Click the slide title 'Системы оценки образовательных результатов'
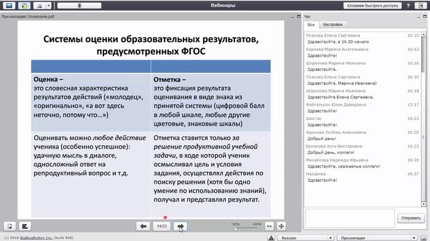 tap(150, 39)
